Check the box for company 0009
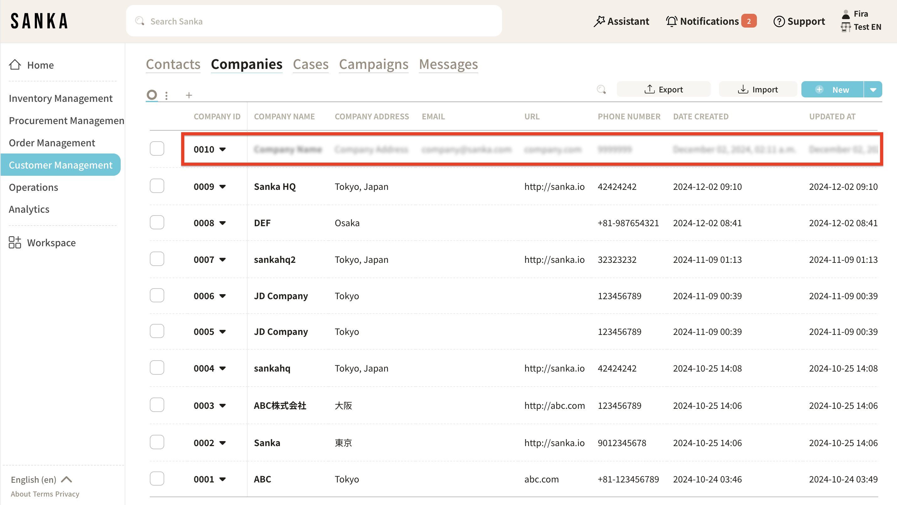This screenshot has height=505, width=897. pos(157,186)
